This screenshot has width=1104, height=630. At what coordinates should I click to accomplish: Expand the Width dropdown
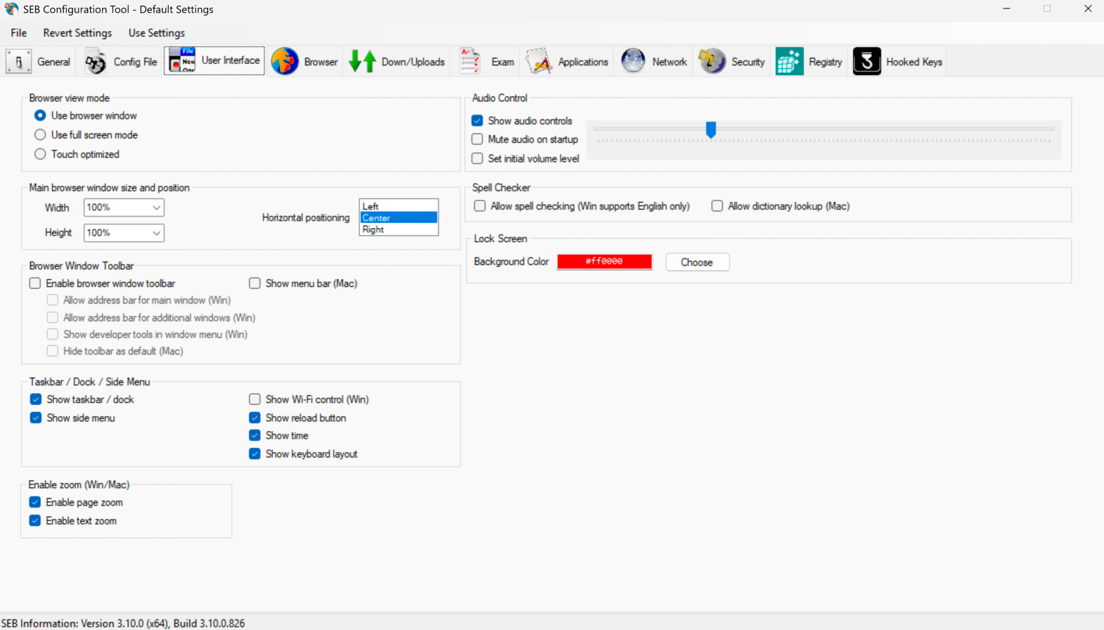pyautogui.click(x=156, y=207)
